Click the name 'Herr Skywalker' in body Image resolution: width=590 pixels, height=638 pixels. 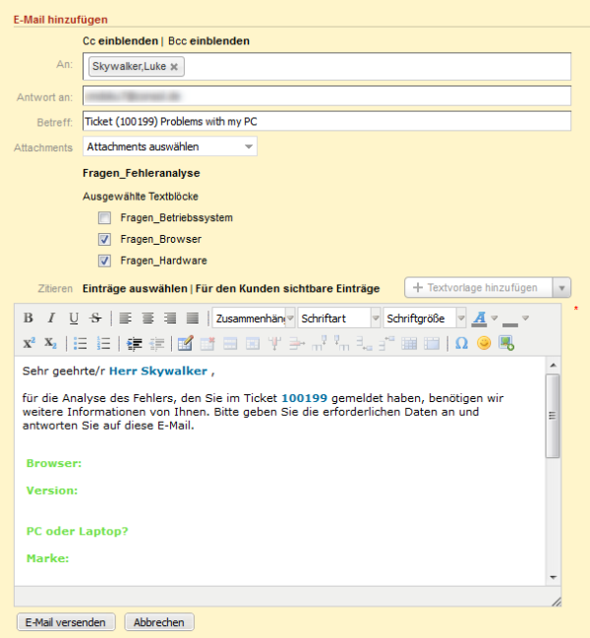coord(158,371)
